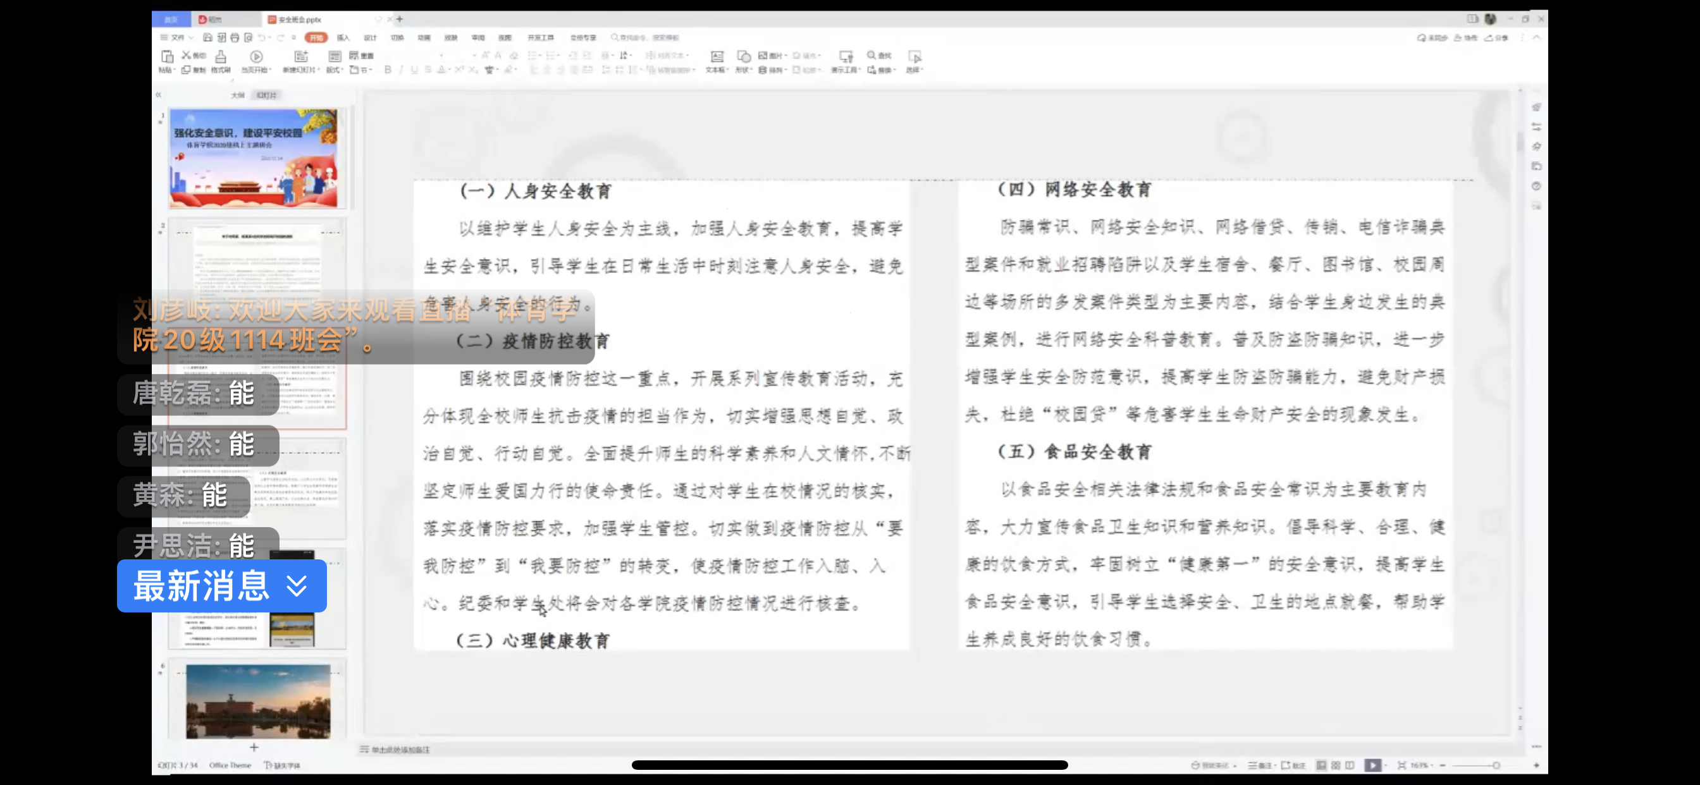Click the zoom in plus button

tap(1536, 765)
